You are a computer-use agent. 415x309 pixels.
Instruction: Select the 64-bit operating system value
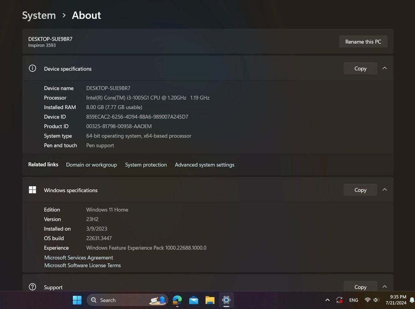(x=138, y=136)
